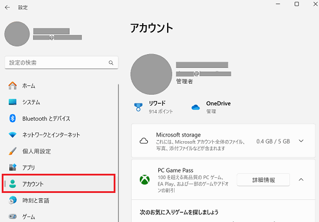
Task: Minimize the Settings window
Action: pos(278,4)
